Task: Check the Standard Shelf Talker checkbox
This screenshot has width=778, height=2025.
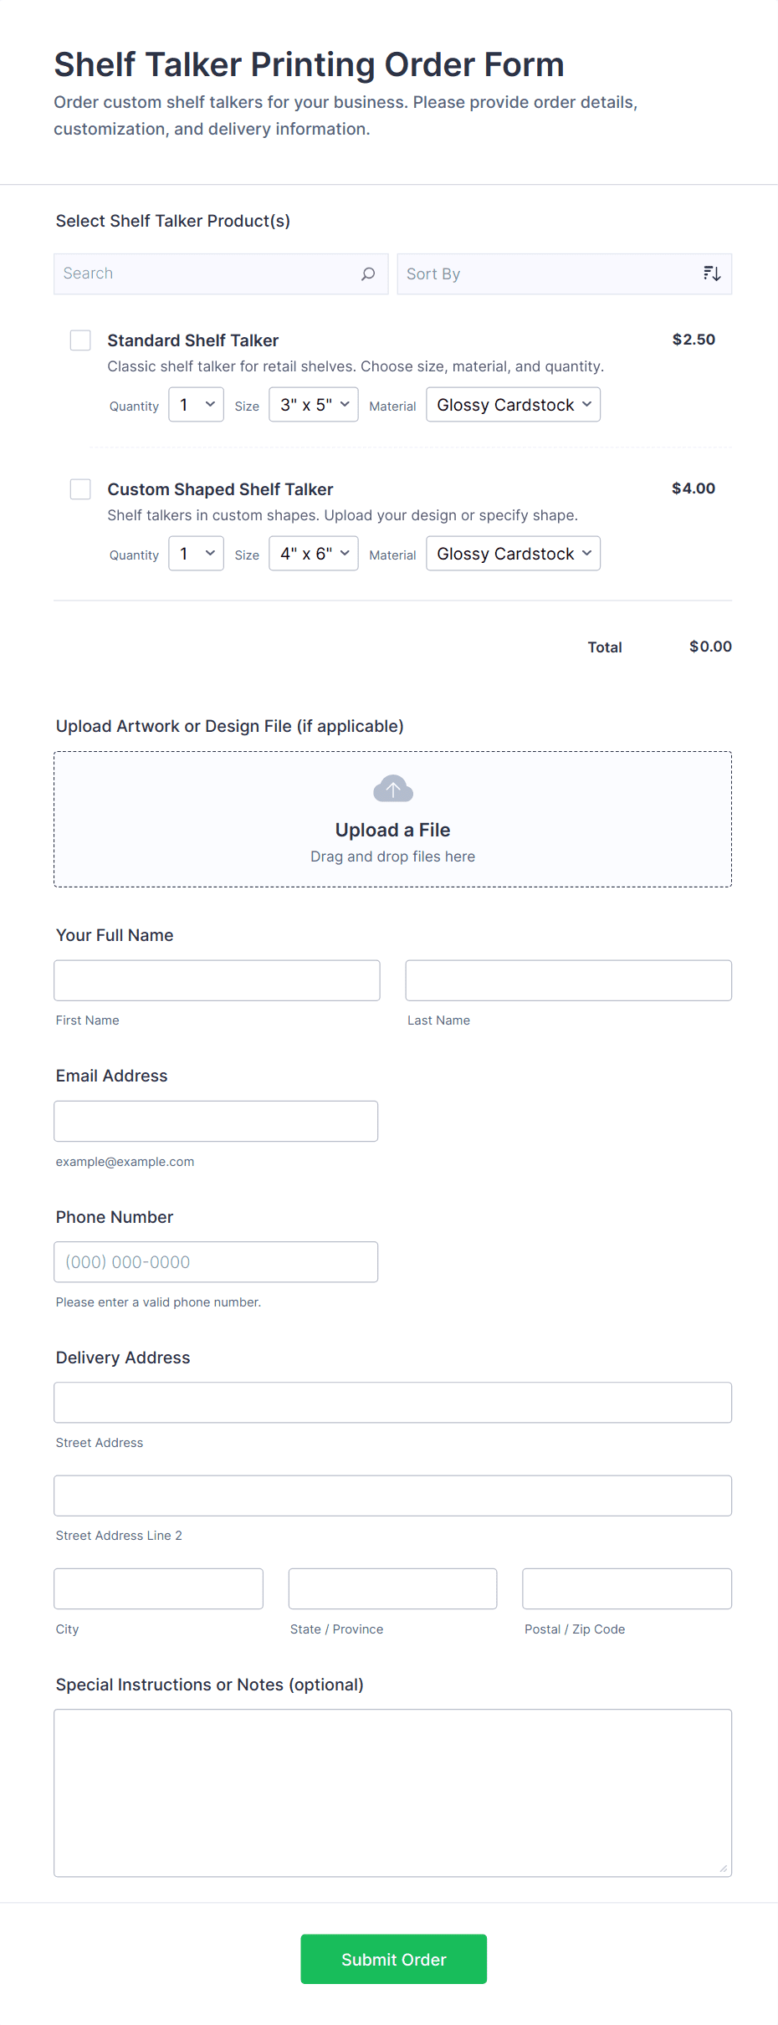Action: (80, 340)
